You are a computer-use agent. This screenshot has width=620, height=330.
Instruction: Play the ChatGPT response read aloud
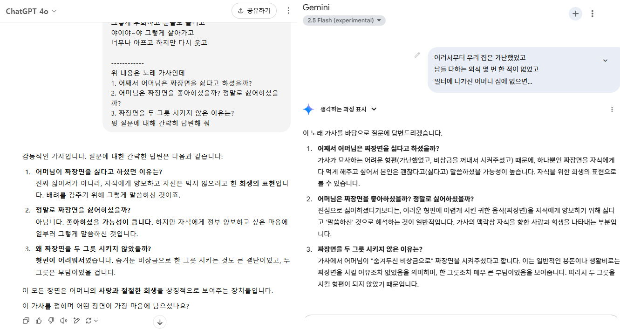point(64,320)
